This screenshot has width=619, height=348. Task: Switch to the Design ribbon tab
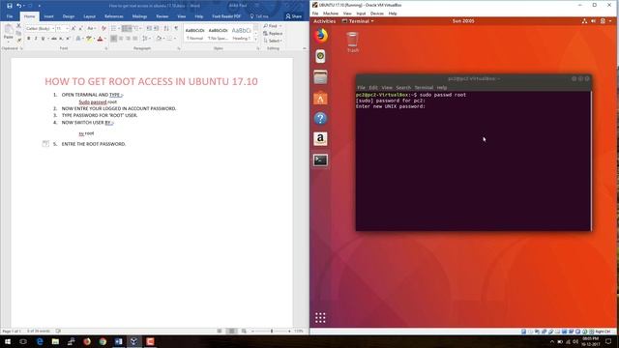pyautogui.click(x=69, y=16)
